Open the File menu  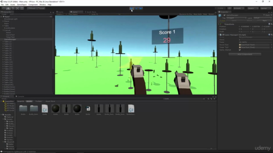(2, 5)
